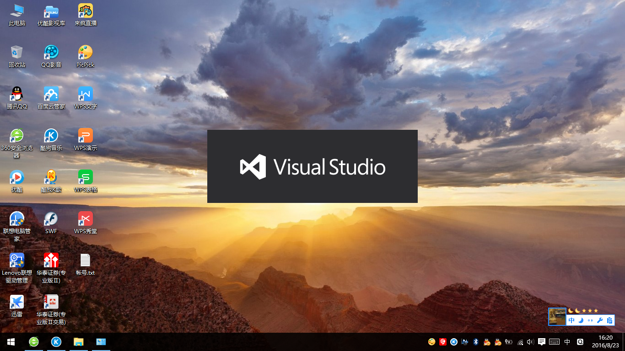Open QQ影音 desktop shortcut
The height and width of the screenshot is (351, 625).
(x=51, y=56)
